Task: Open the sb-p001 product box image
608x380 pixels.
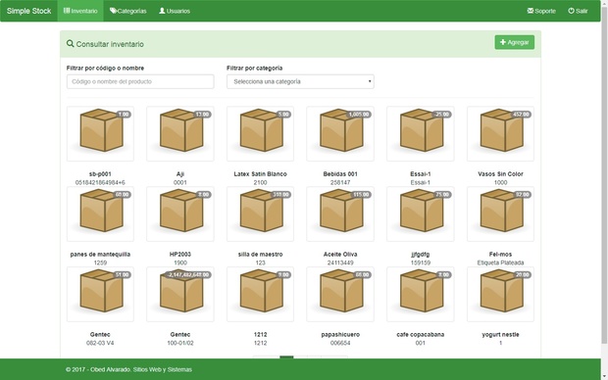Action: 100,133
